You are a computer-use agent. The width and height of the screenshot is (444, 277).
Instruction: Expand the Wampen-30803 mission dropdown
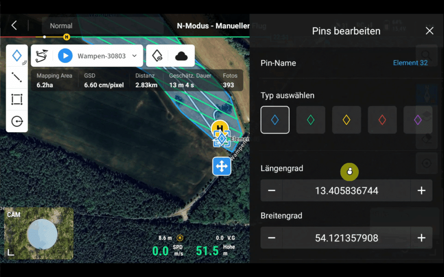[x=134, y=56]
